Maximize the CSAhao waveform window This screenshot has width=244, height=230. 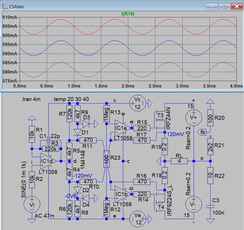point(224,7)
